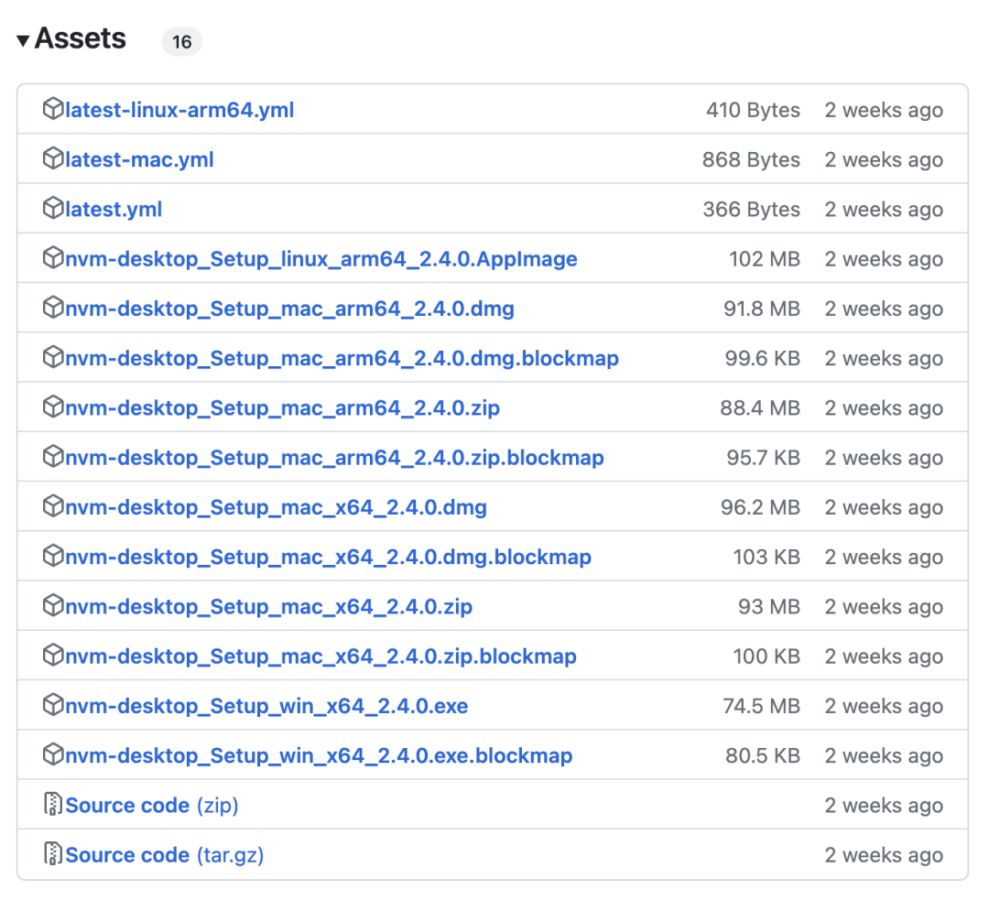The width and height of the screenshot is (989, 900).
Task: Download nvm-desktop_Setup_linux_arm64_2.4.0.AppImage
Action: [x=321, y=259]
